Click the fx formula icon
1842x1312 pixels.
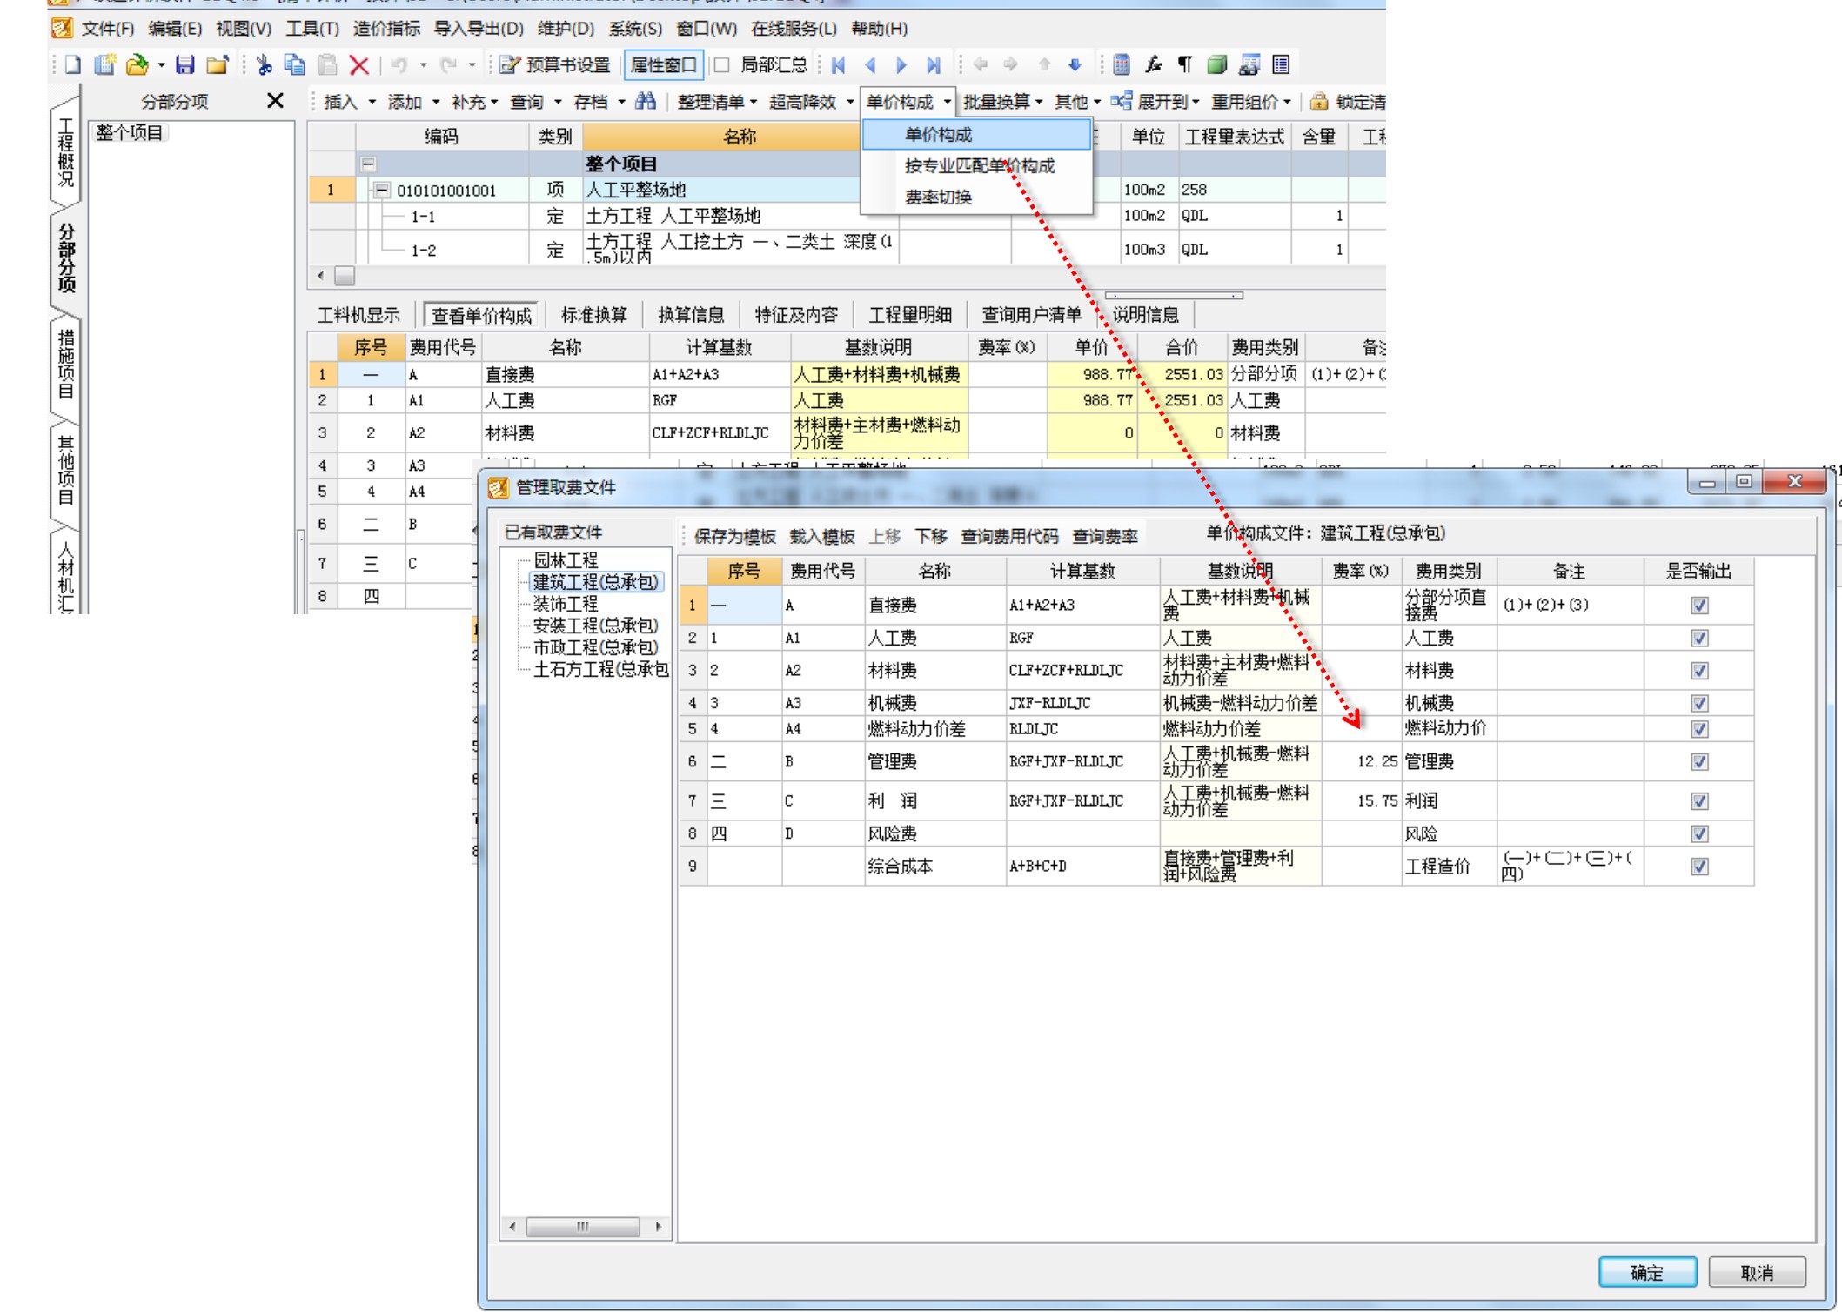pyautogui.click(x=1154, y=64)
